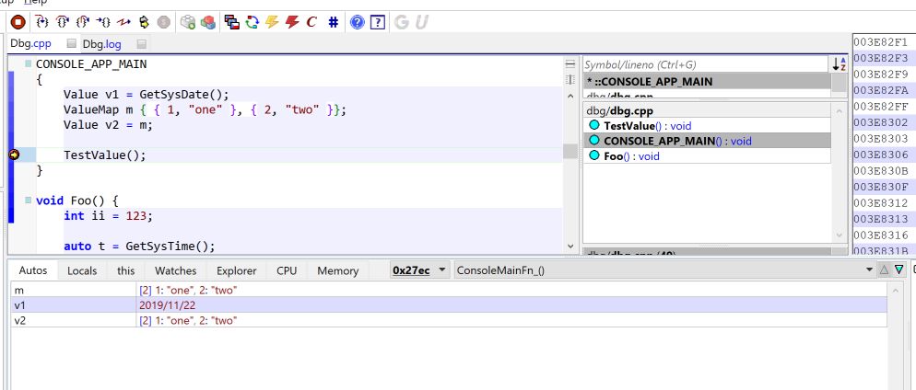Toggle breakpoint marker beside TestValue() line
This screenshot has width=916, height=390.
14,155
